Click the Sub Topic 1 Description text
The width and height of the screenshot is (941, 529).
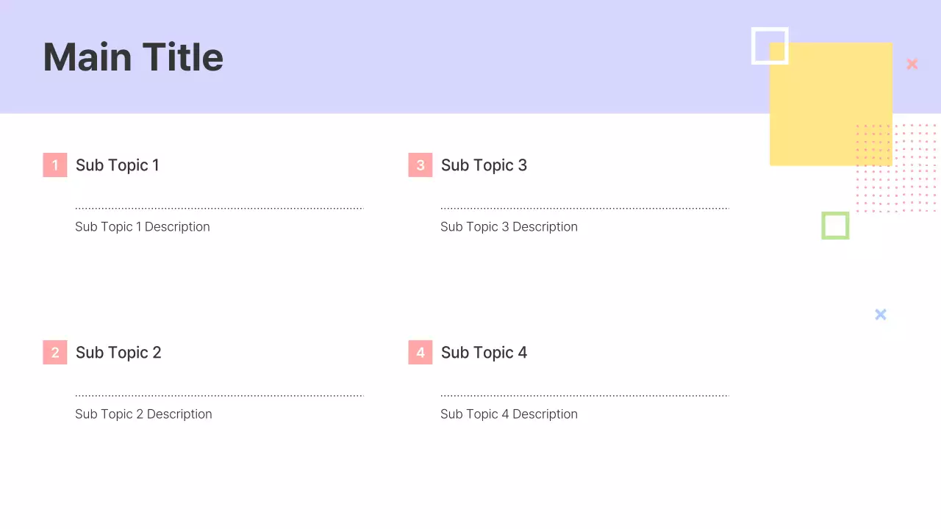tap(143, 227)
